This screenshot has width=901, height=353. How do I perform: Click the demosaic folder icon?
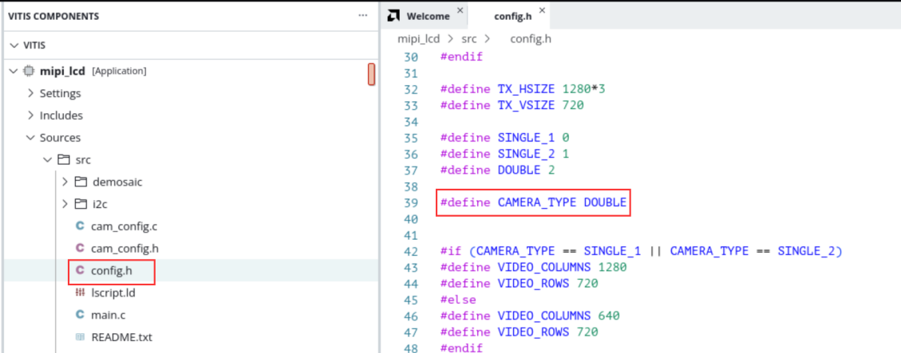[81, 182]
